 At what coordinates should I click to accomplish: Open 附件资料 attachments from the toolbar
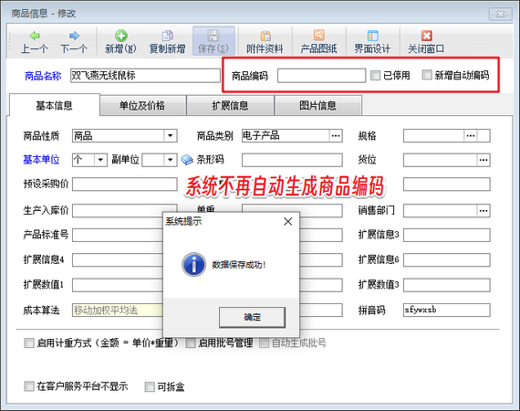265,36
